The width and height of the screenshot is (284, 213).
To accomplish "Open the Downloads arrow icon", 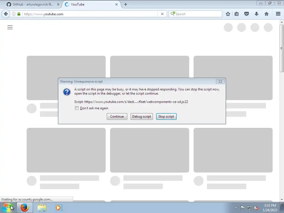I will coord(257,14).
